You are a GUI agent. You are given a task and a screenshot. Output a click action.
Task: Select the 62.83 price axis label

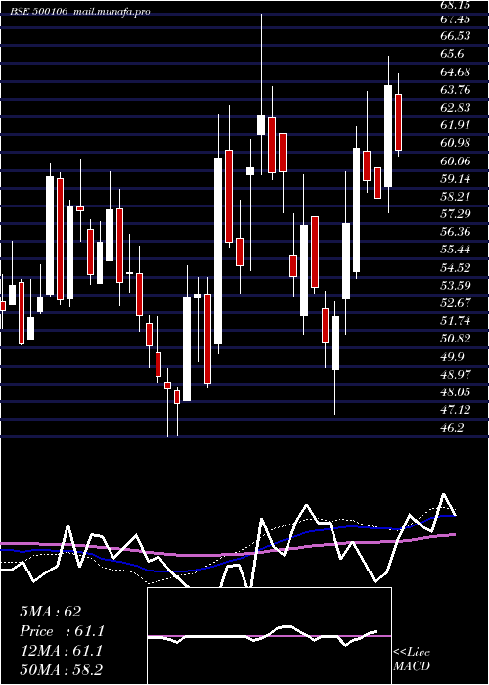pyautogui.click(x=456, y=108)
